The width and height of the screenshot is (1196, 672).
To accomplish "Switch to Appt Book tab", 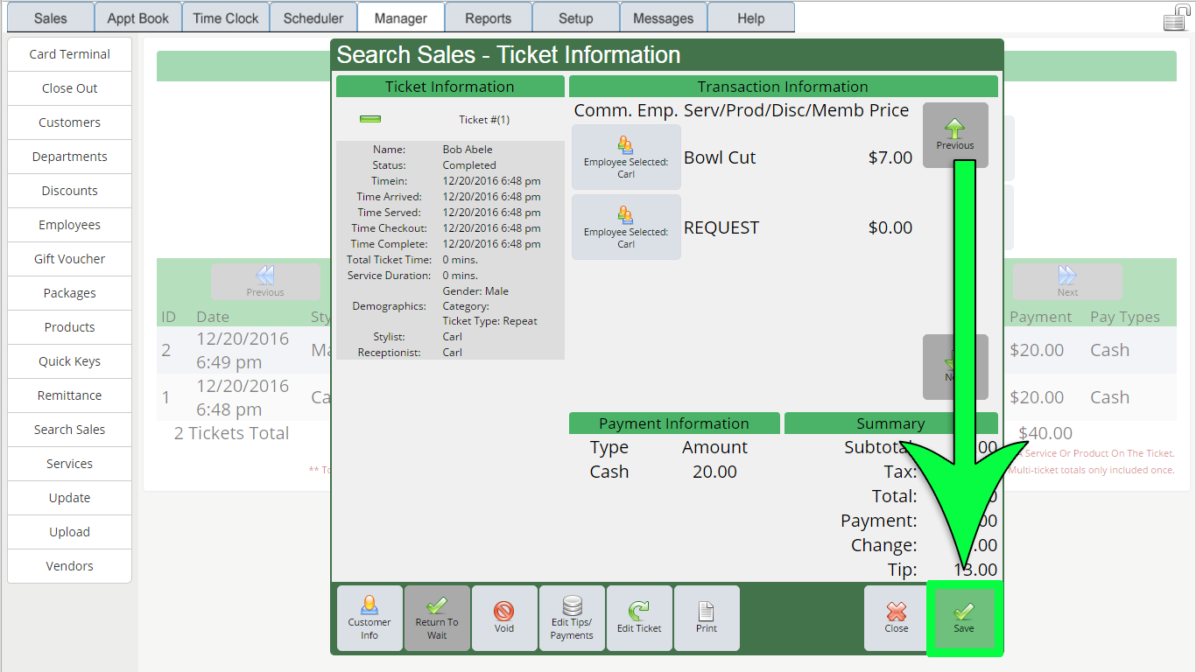I will pos(138,17).
